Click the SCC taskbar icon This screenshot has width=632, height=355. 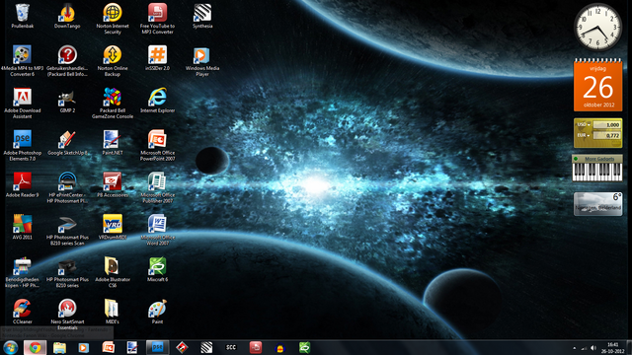tap(231, 347)
